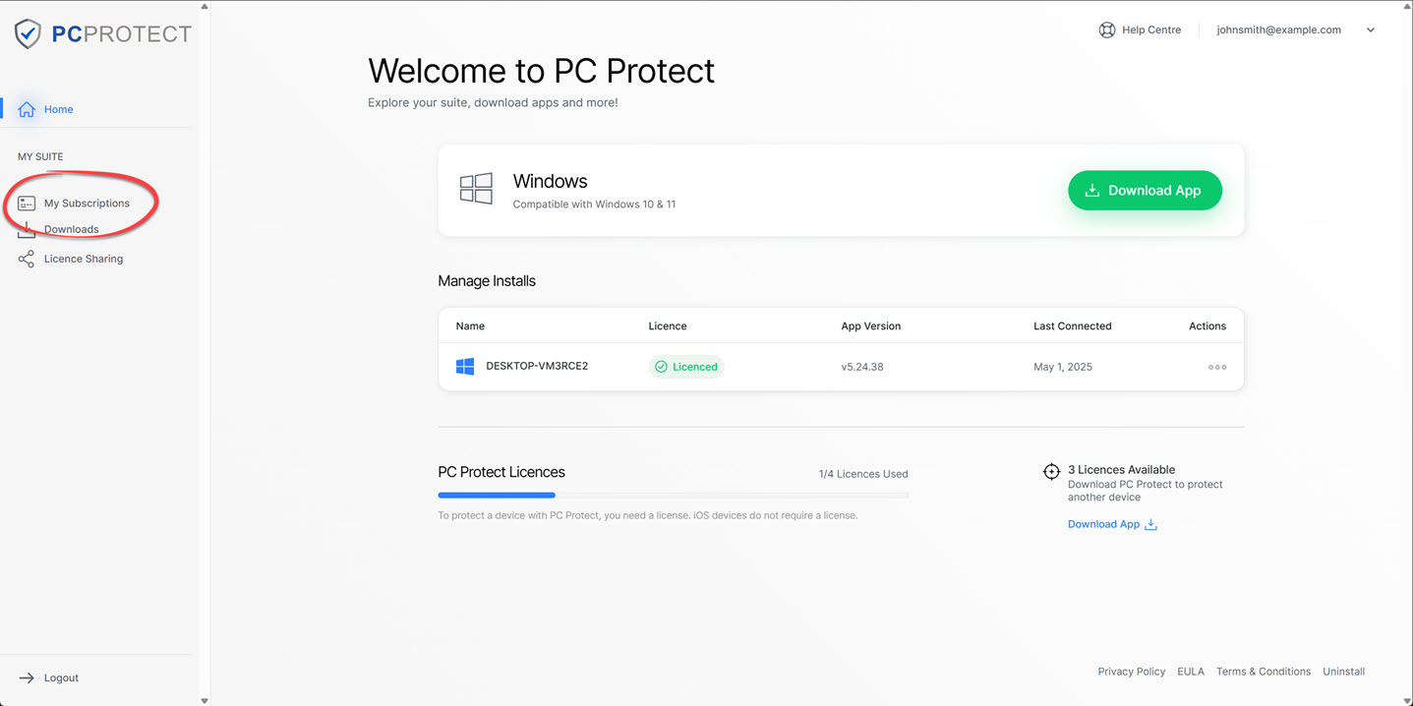Open the Privacy Policy link
This screenshot has height=706, width=1413.
[x=1132, y=672]
